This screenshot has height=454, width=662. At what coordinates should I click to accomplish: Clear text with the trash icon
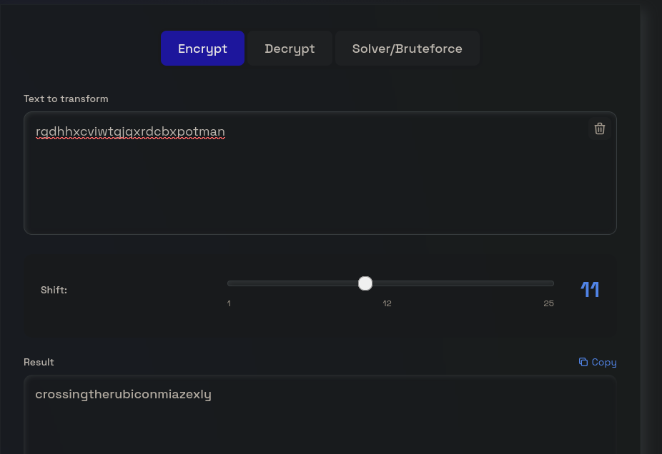[x=600, y=128]
